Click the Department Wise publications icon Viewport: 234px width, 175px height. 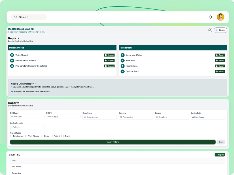click(x=123, y=55)
